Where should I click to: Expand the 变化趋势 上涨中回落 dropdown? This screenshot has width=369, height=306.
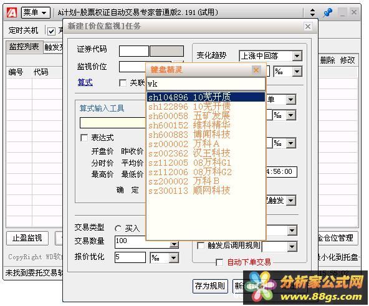tap(297, 56)
